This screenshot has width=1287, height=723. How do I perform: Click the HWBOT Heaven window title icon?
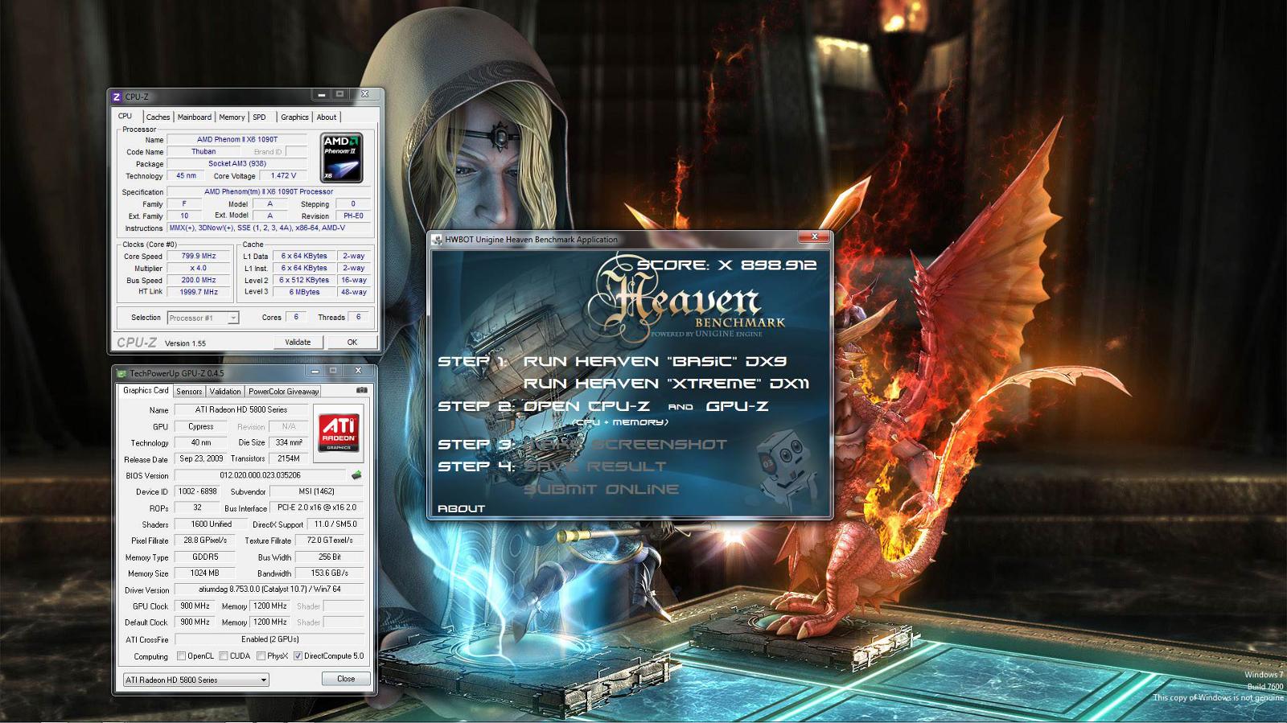438,239
